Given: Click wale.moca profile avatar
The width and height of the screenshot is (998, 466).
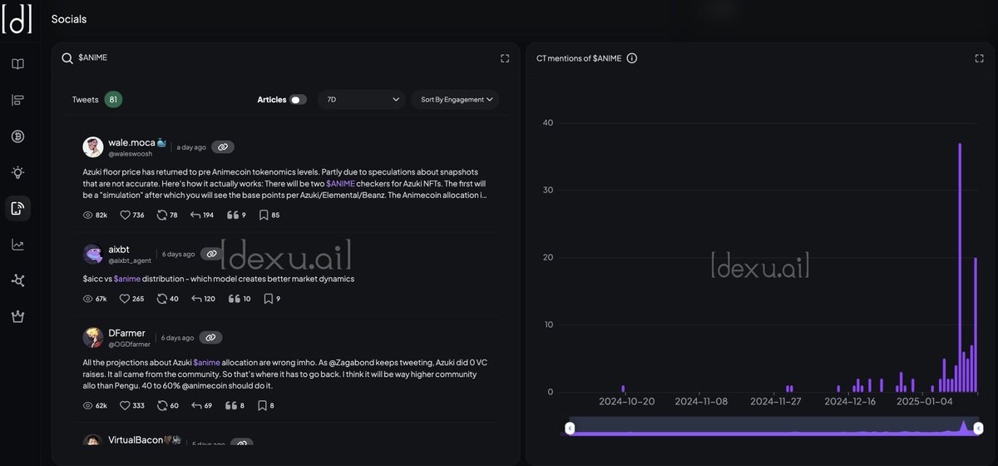Looking at the screenshot, I should (93, 147).
